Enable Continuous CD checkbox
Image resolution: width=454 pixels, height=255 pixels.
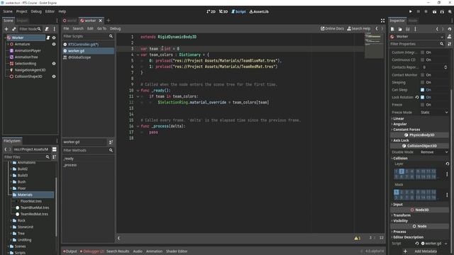tap(423, 59)
